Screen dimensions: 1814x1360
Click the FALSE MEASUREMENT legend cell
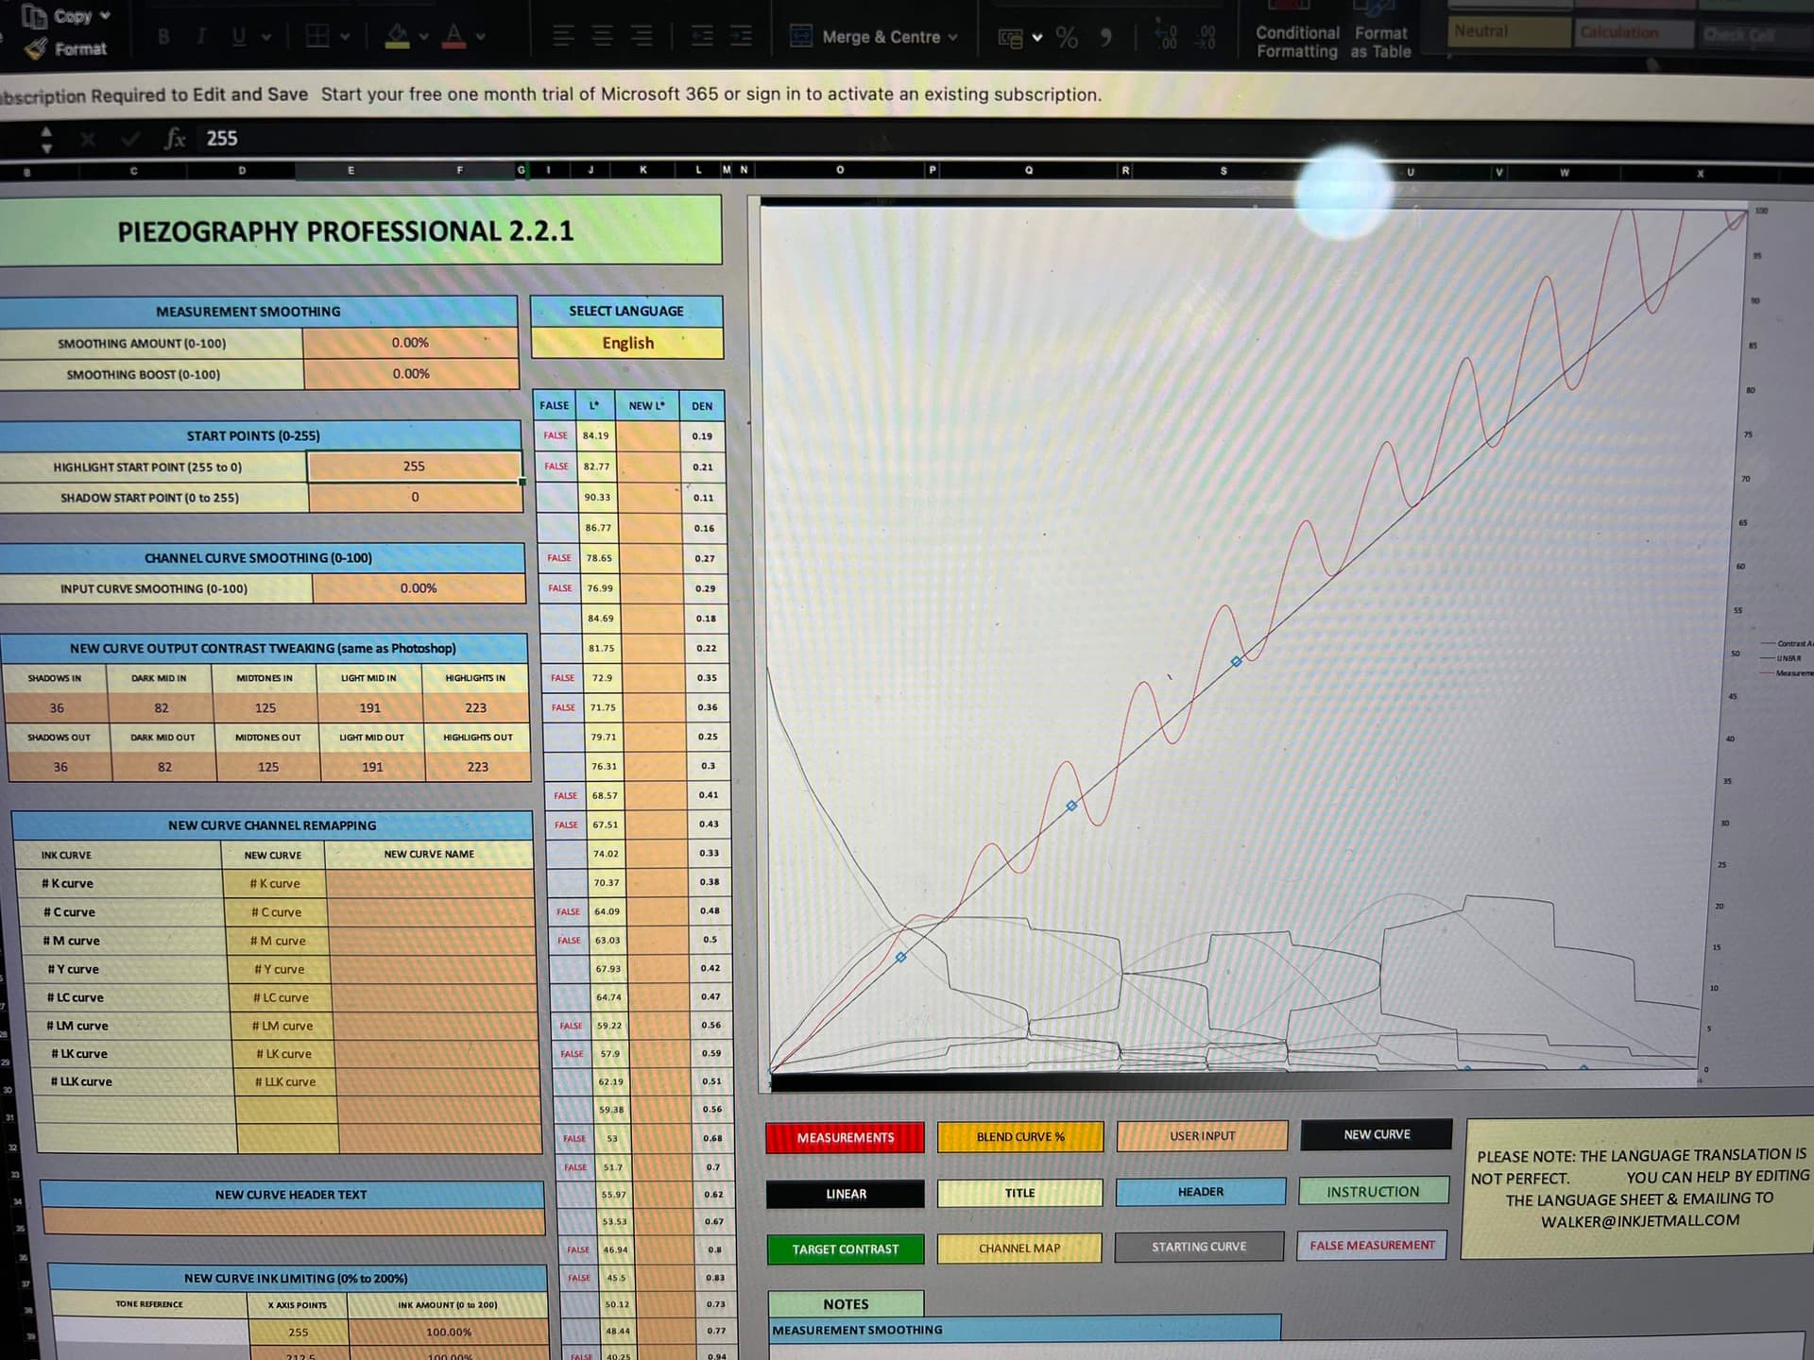[x=1372, y=1246]
